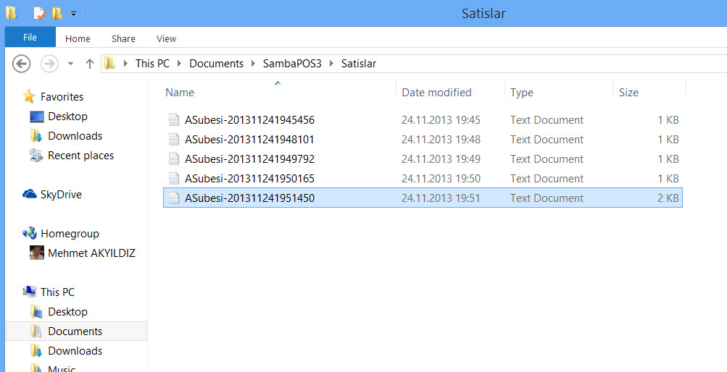Open the Customize Quick Access Toolbar dropdown
Image resolution: width=727 pixels, height=372 pixels.
point(73,14)
